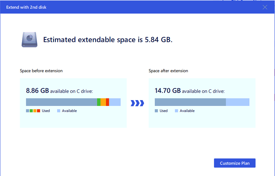
Task: Click the used segment in the after-extension bar
Action: tap(190, 102)
